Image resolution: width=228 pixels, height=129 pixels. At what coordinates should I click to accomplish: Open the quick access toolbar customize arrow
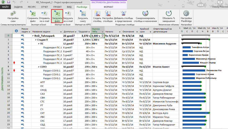pos(28,2)
